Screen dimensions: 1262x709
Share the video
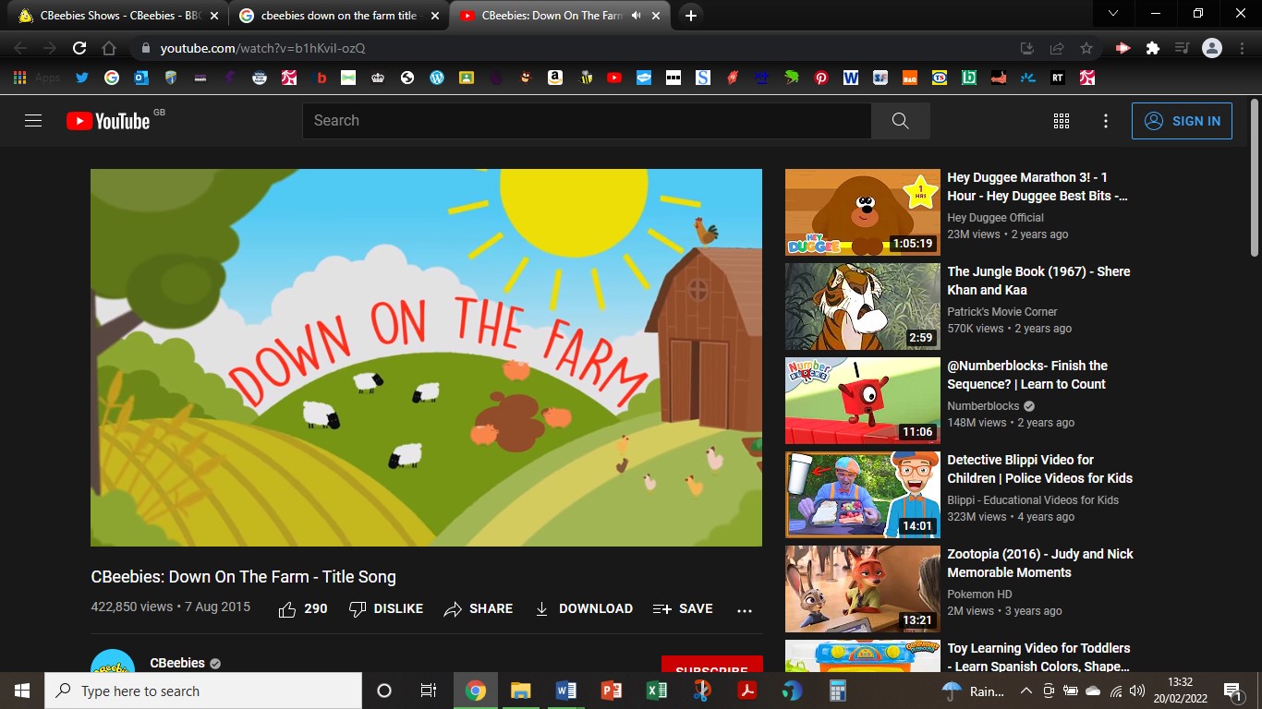[479, 608]
